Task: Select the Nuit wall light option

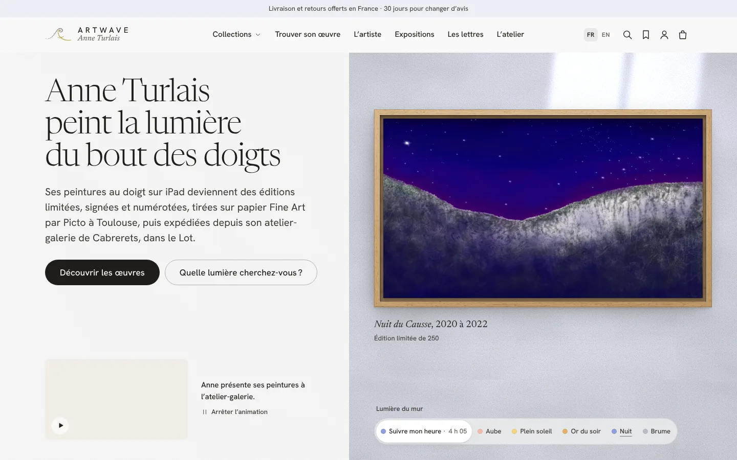Action: click(x=622, y=431)
